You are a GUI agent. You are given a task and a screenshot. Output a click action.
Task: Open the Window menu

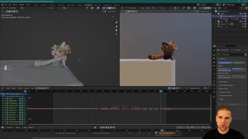pyautogui.click(x=22, y=5)
